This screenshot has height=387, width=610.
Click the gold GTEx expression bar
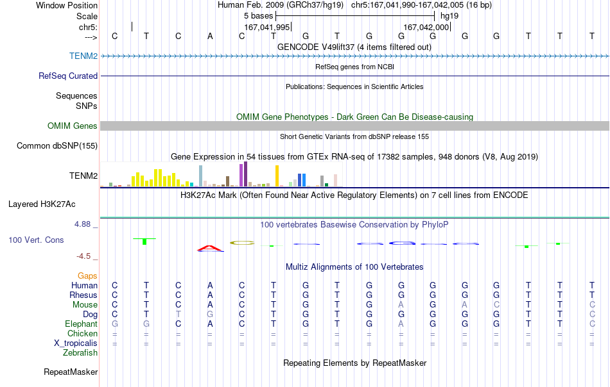(277, 176)
